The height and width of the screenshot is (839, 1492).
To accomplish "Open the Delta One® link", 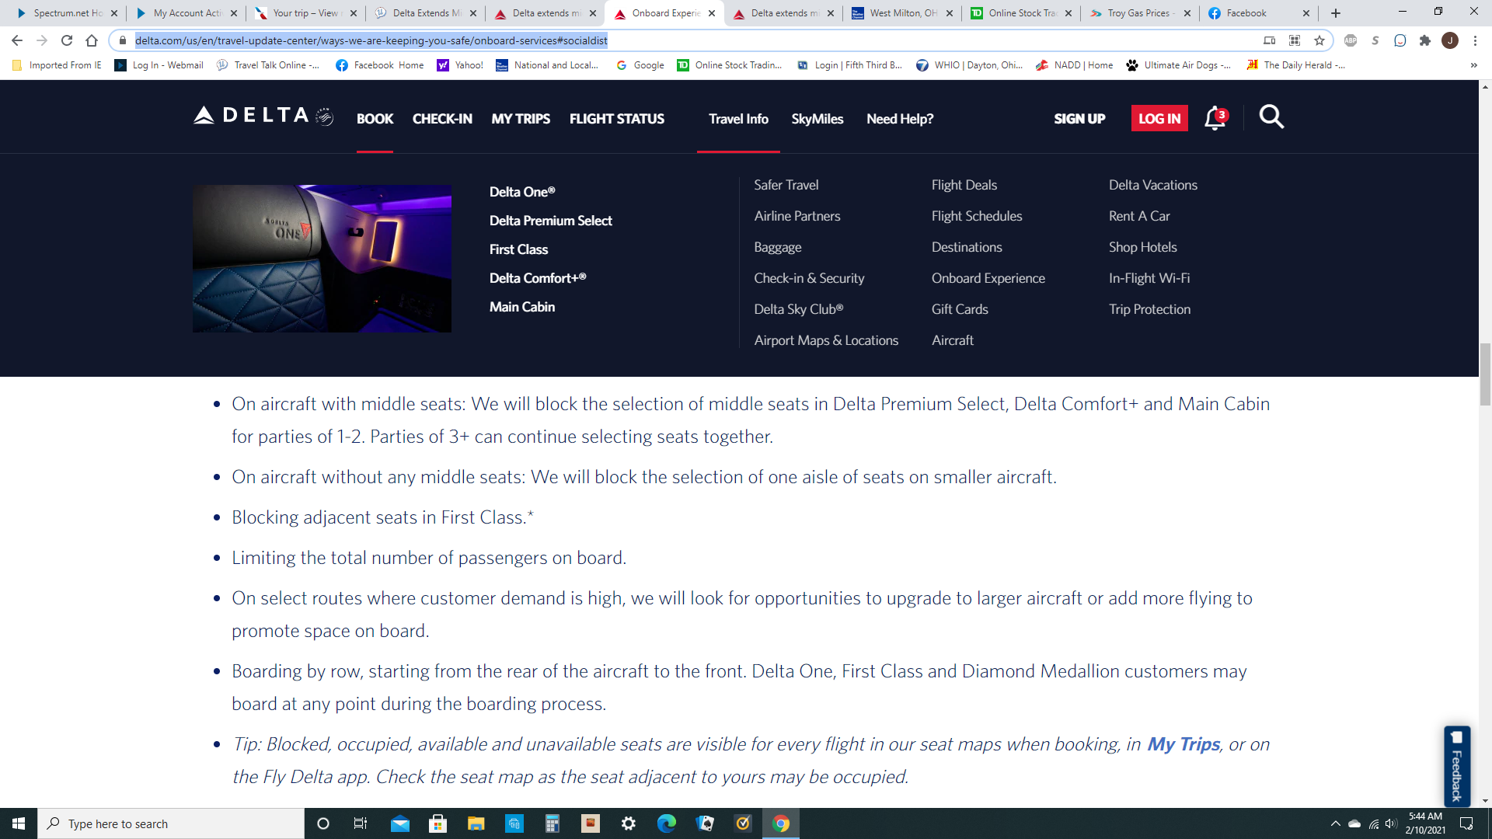I will coord(522,192).
